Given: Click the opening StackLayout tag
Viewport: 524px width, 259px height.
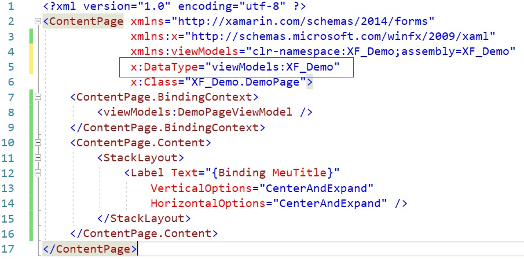Looking at the screenshot, I should tap(140, 157).
